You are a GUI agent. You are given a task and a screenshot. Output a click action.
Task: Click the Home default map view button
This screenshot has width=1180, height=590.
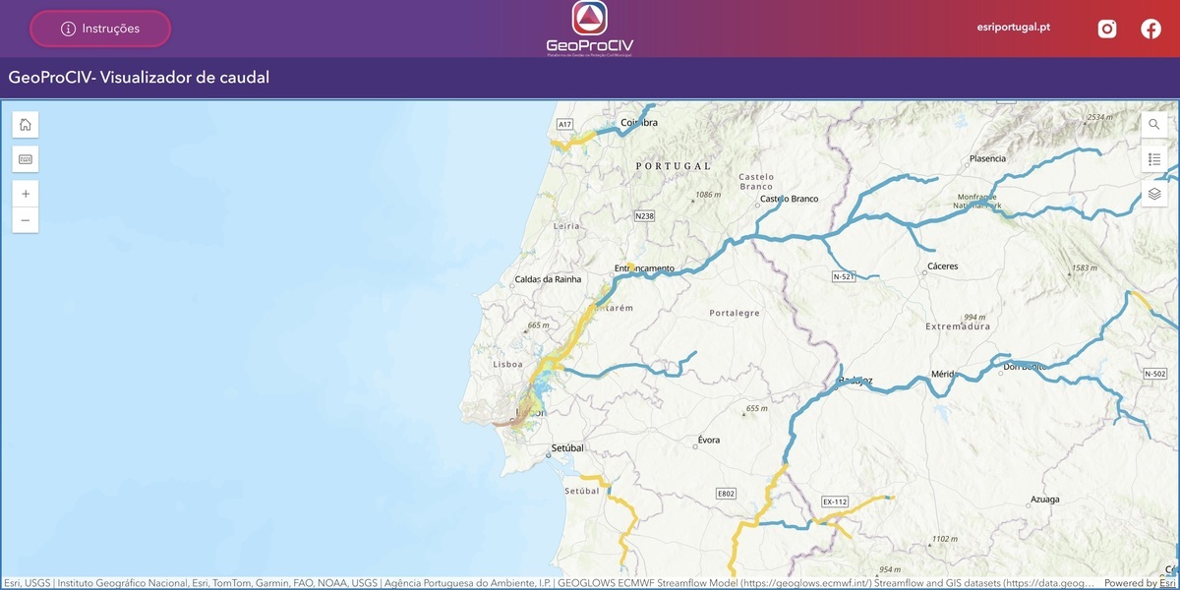click(x=26, y=125)
